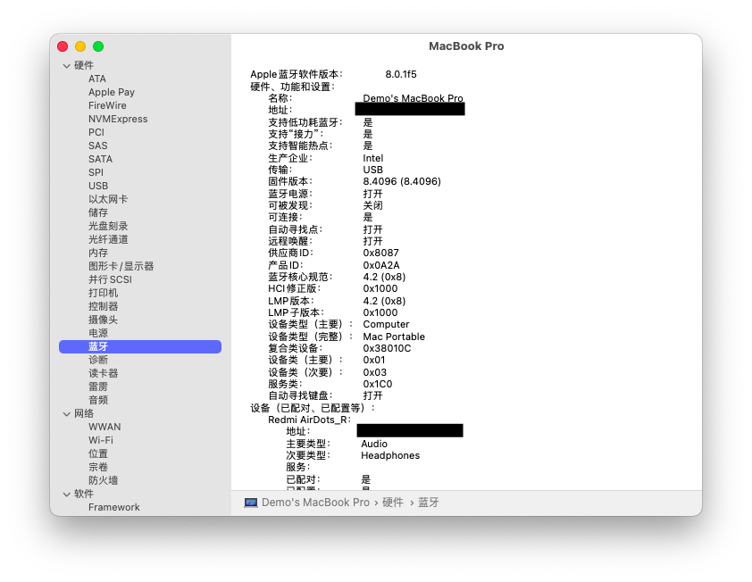Image resolution: width=752 pixels, height=582 pixels.
Task: Open FireWire hardware details
Action: (107, 105)
